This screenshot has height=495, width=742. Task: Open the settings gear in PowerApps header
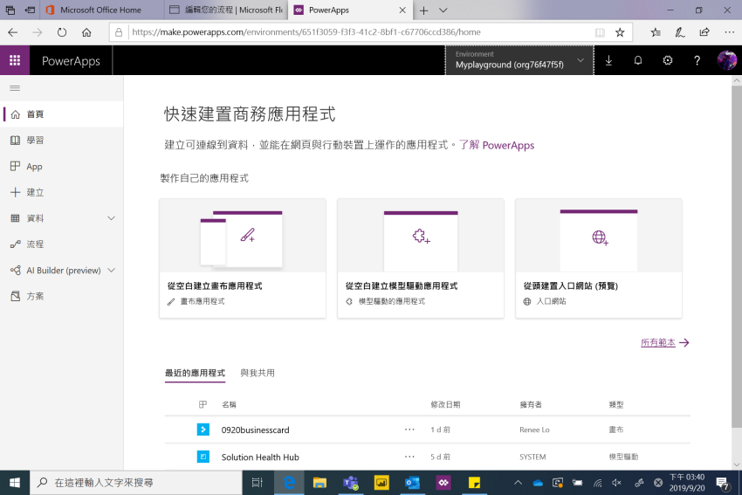(667, 60)
